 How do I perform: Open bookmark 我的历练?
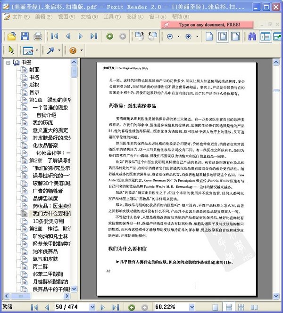pyautogui.click(x=42, y=123)
